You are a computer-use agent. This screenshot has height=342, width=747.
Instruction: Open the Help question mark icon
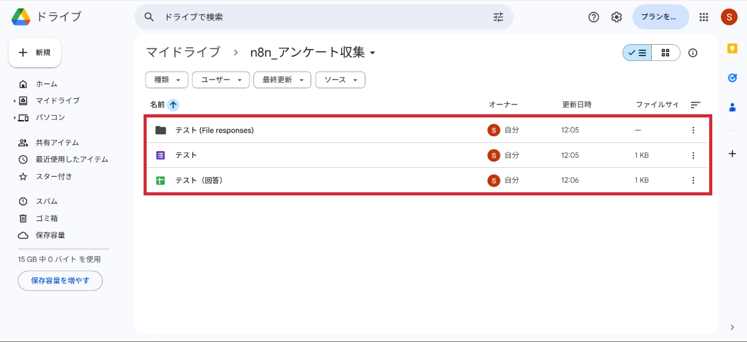point(593,17)
